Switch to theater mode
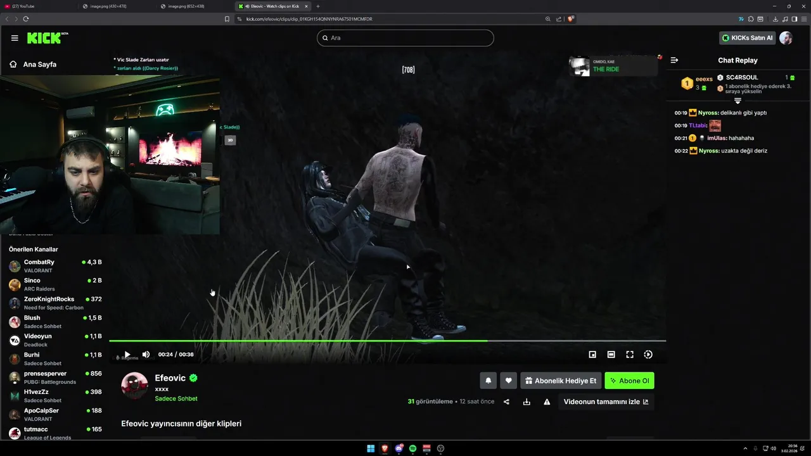This screenshot has width=811, height=456. 611,355
